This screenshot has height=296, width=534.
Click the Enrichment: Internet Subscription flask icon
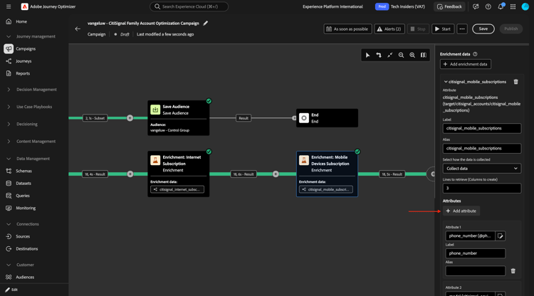(x=155, y=160)
